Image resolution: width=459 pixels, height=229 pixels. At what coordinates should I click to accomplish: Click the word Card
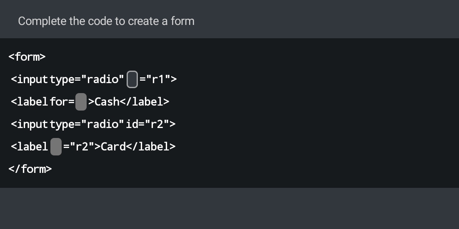(x=113, y=147)
